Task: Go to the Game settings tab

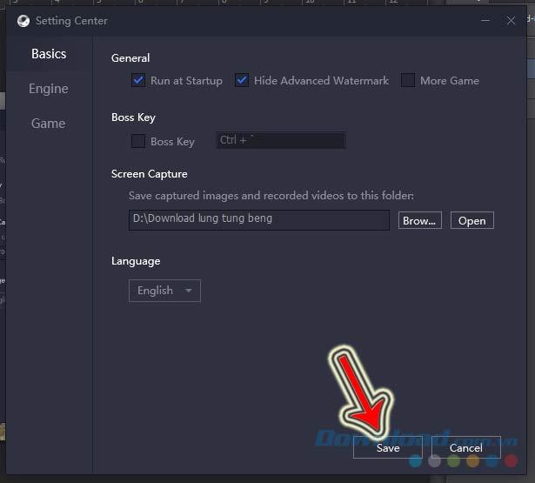Action: point(49,124)
